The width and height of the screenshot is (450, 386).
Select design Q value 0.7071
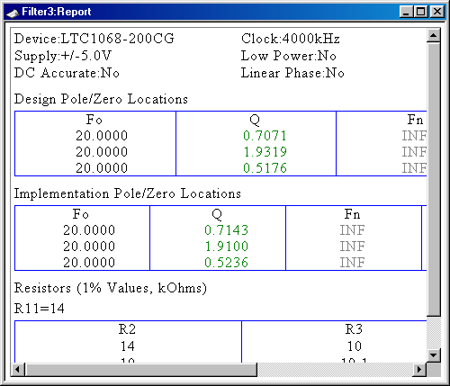[265, 136]
